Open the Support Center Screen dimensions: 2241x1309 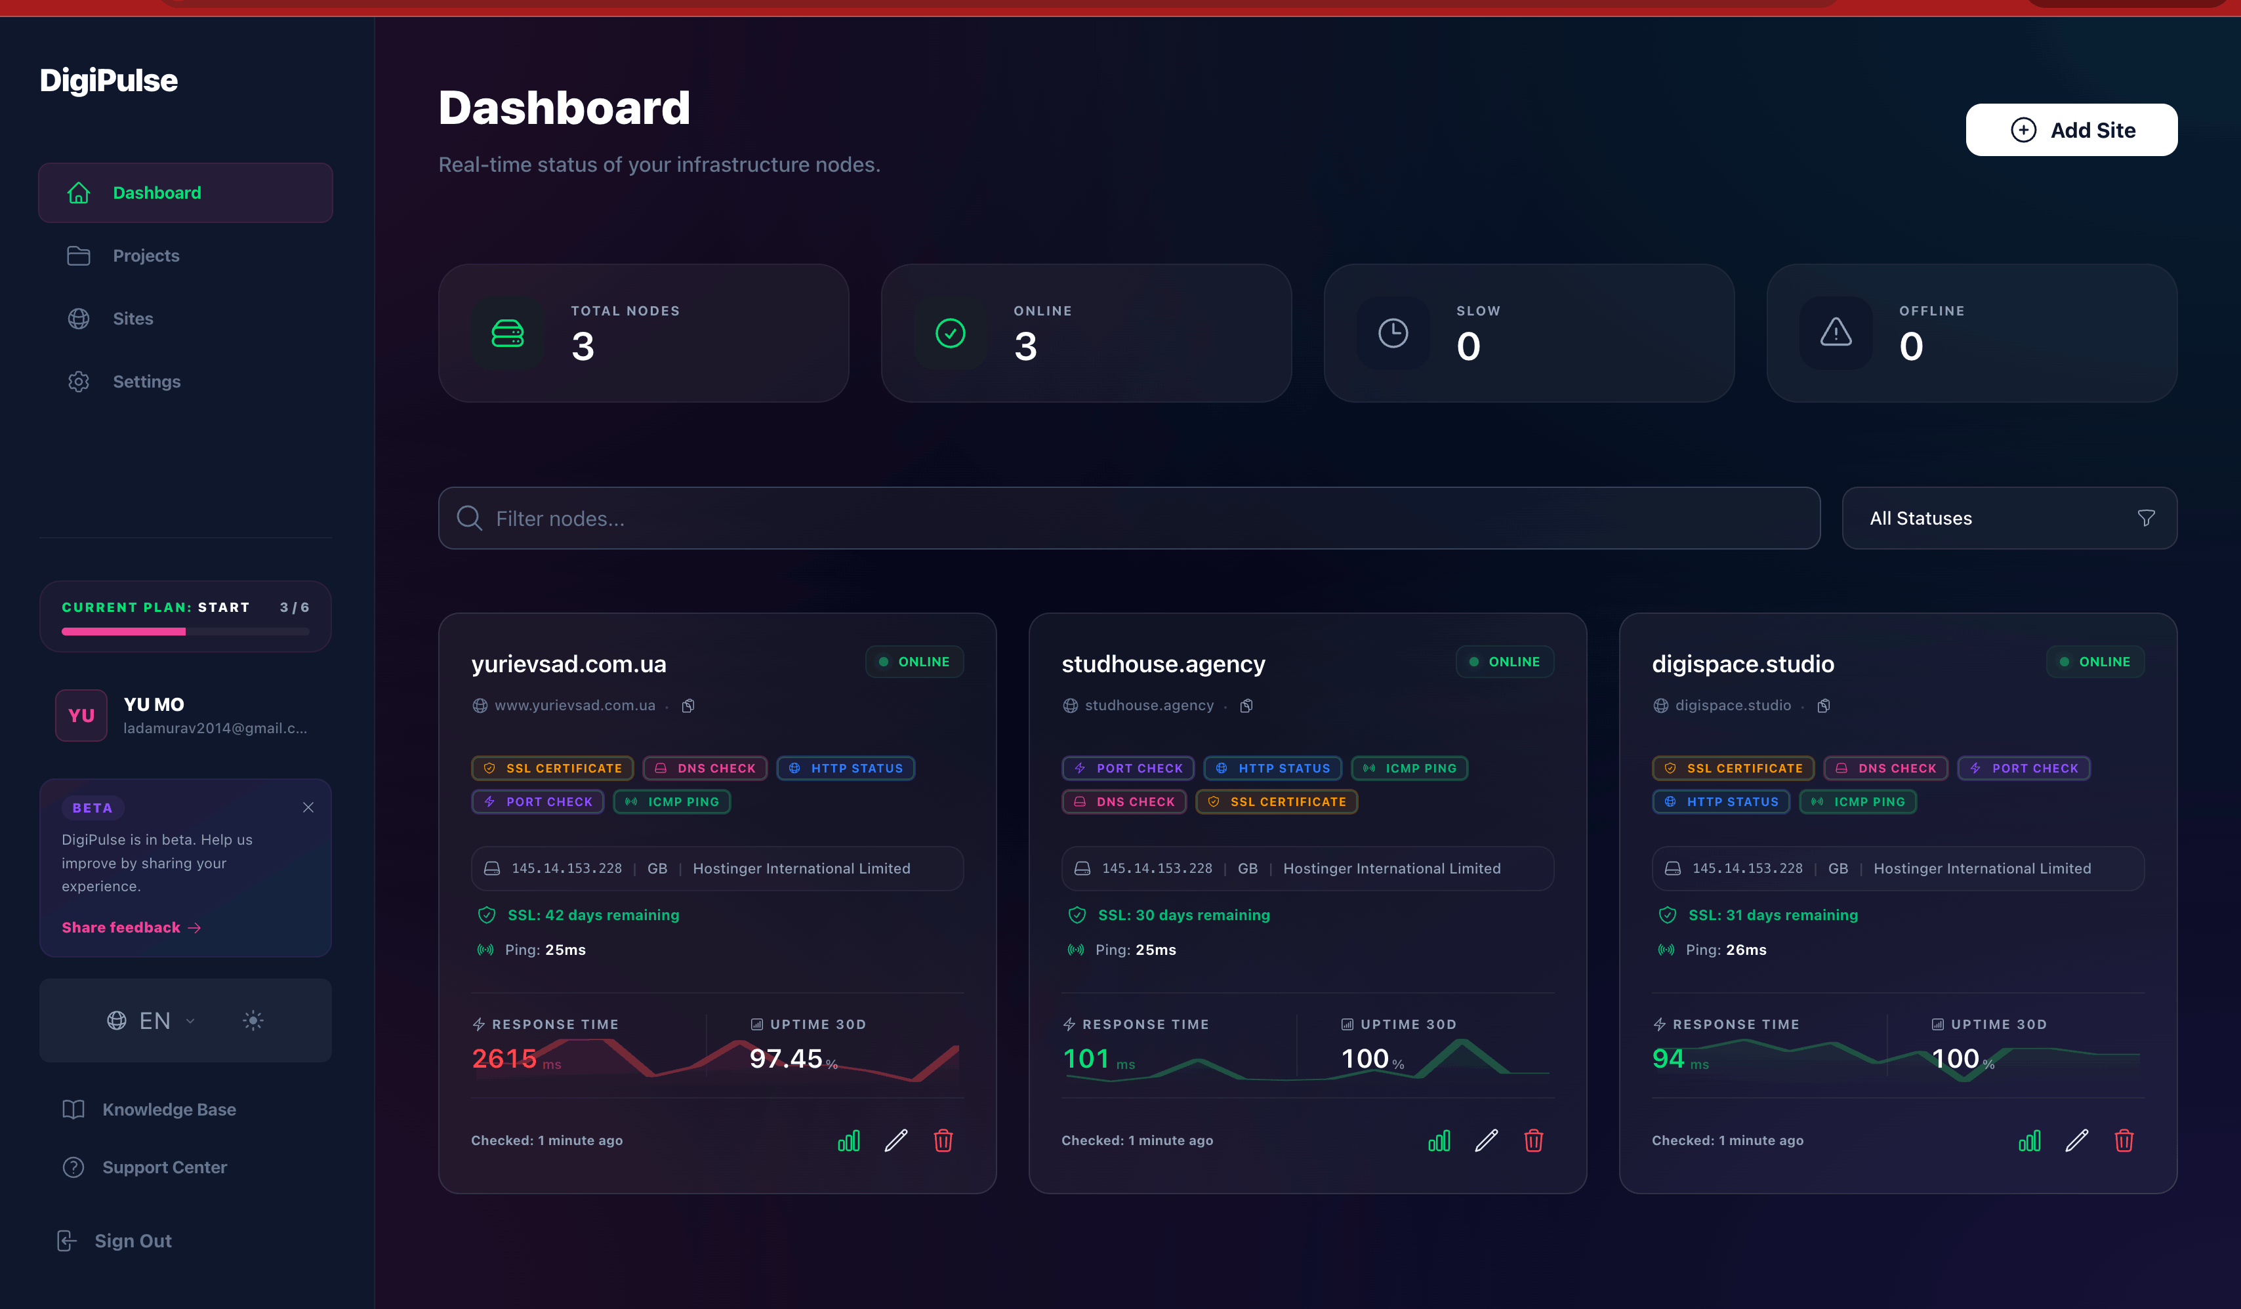click(145, 1167)
